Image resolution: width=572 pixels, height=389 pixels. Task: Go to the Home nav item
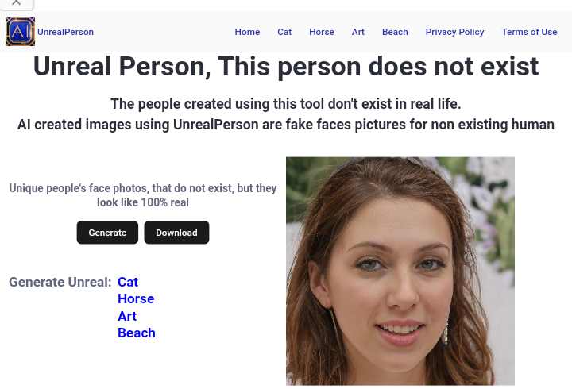247,32
